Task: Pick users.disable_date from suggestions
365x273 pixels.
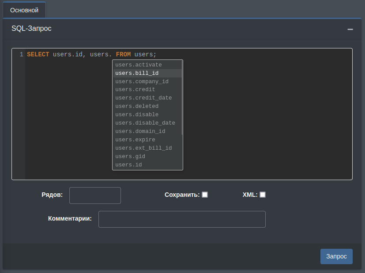Action: (145, 123)
